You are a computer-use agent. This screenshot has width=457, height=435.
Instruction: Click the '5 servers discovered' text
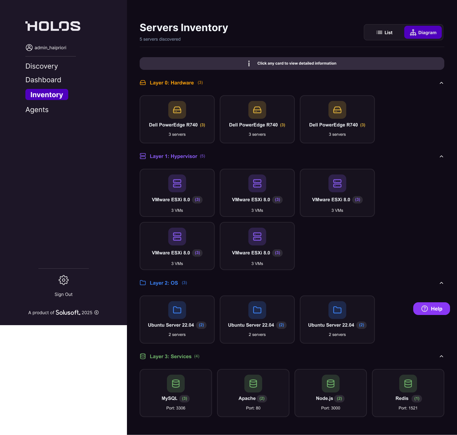160,39
